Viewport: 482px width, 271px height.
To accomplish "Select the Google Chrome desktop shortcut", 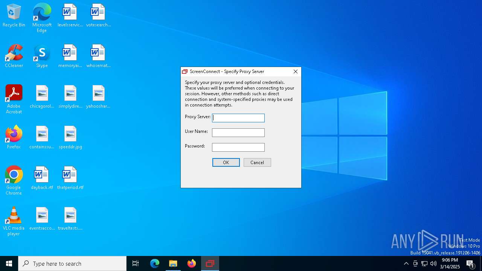I will pyautogui.click(x=14, y=181).
